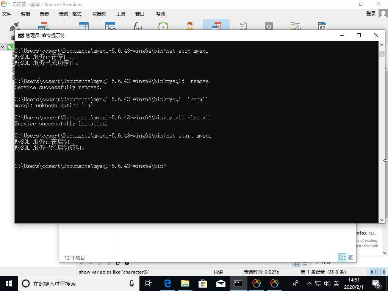Switch Explorer window to details view
Viewport: 388px width, 291px height.
(x=342, y=258)
